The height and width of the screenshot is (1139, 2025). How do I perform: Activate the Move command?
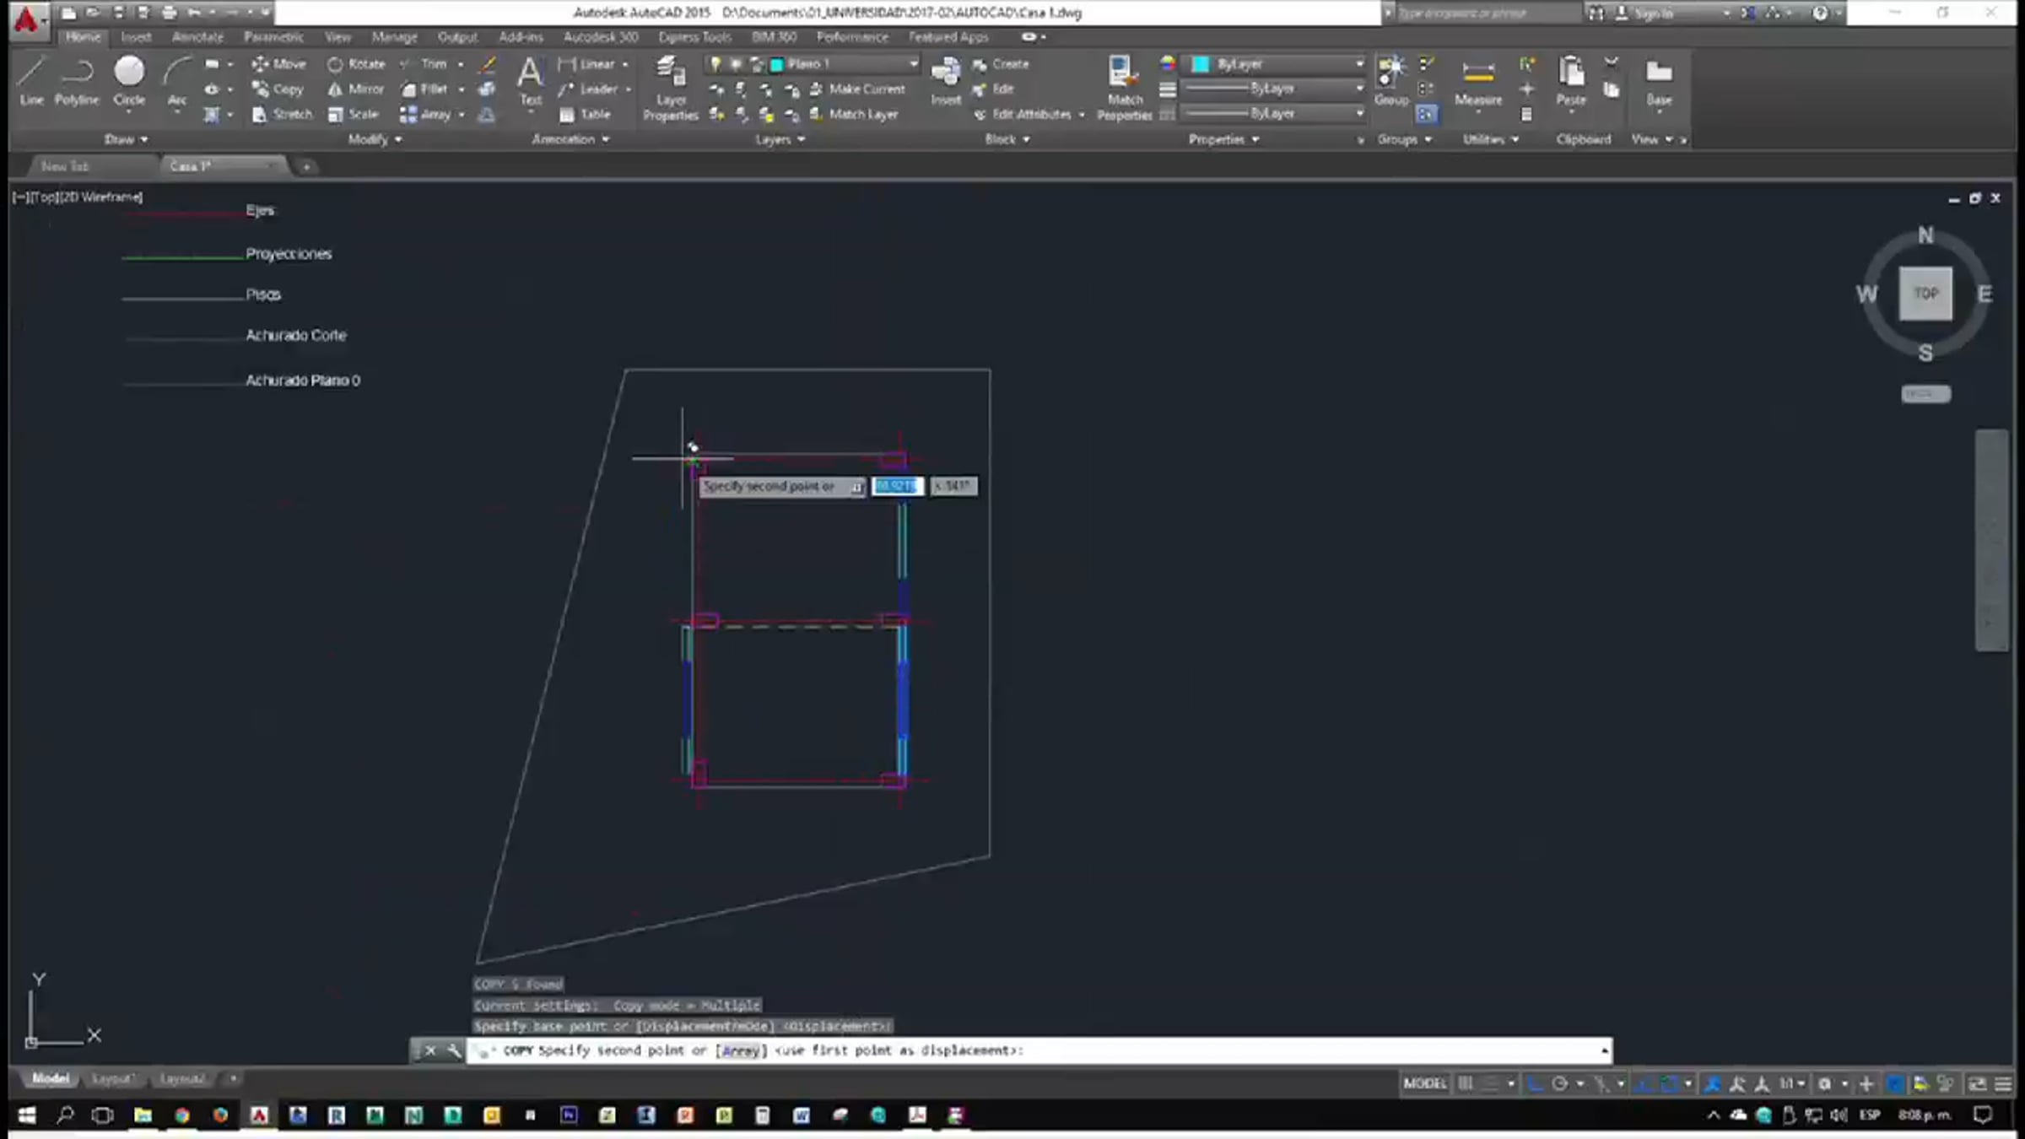tap(278, 64)
